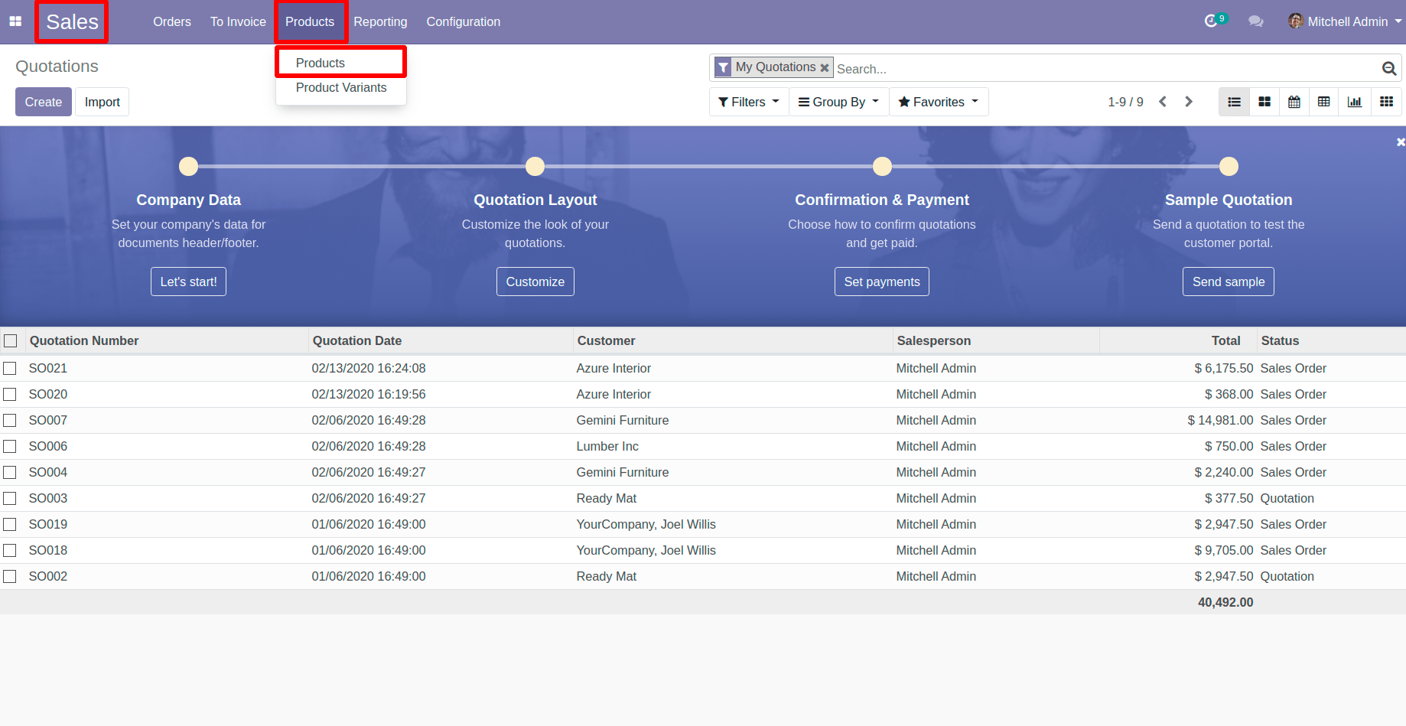Go to next page of records

[x=1189, y=102]
